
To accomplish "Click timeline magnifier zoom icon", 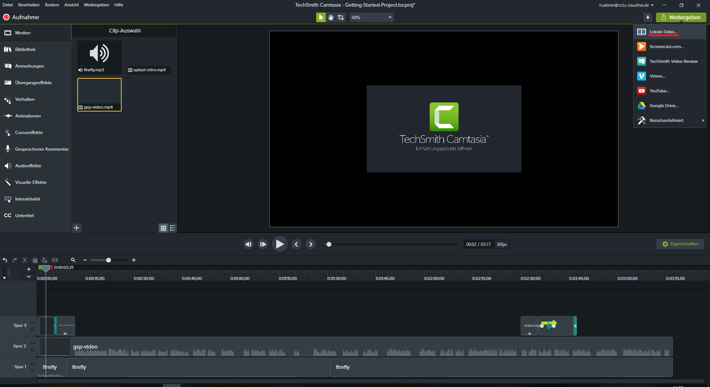I will coord(73,260).
